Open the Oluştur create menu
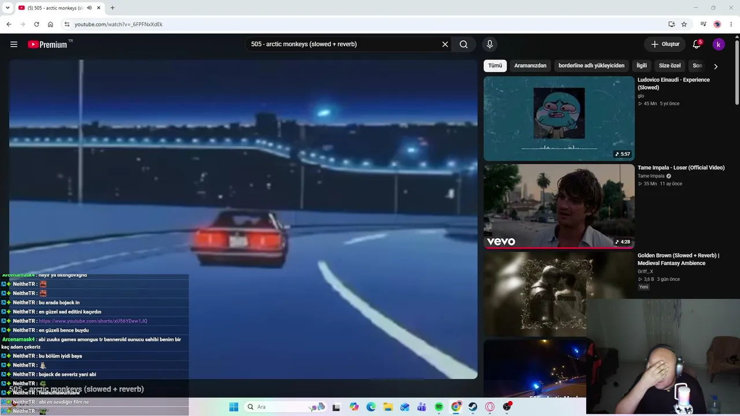 coord(665,44)
